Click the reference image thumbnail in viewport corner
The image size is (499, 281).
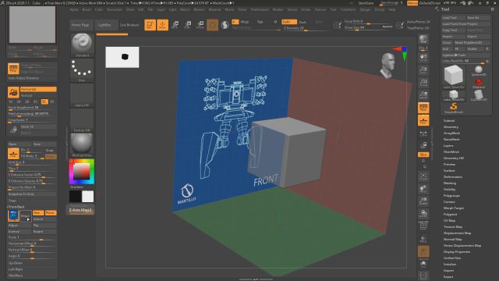click(122, 57)
